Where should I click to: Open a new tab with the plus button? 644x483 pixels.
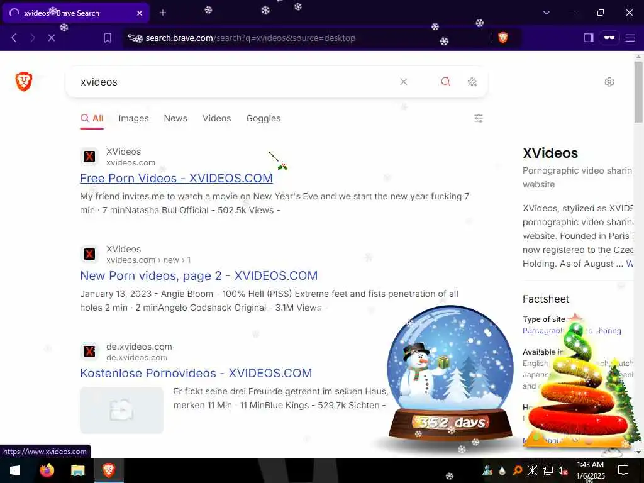[163, 13]
